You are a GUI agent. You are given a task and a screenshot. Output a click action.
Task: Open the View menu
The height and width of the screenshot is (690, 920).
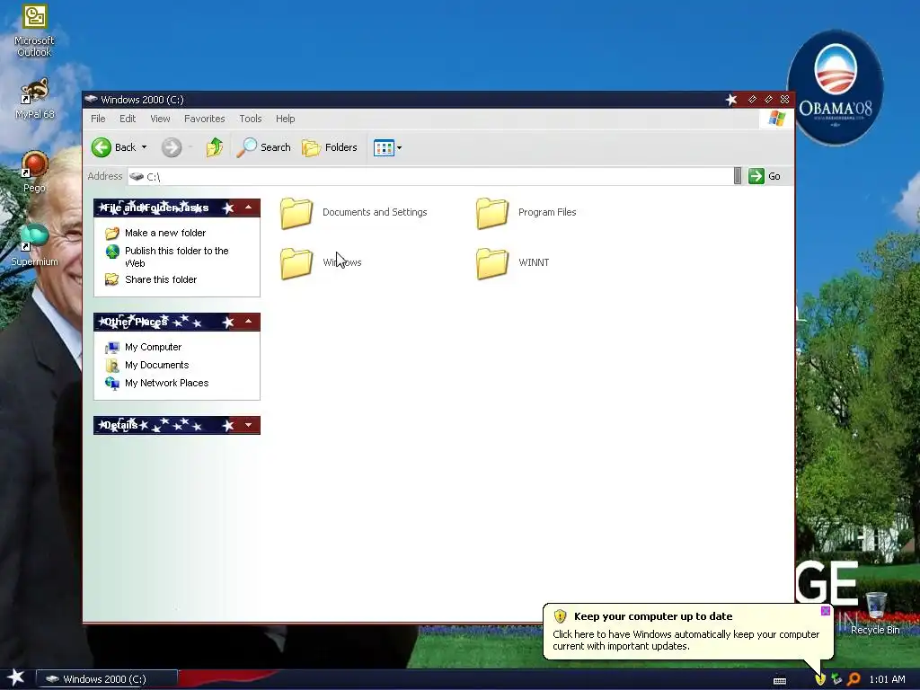(x=160, y=119)
